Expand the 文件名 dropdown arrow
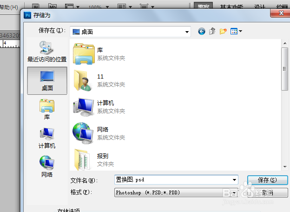Screen dimensions: 290x212 pos(234,180)
